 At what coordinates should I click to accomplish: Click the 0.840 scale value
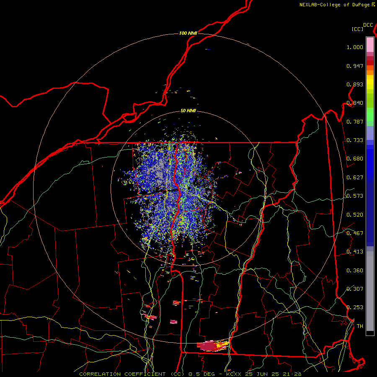pyautogui.click(x=355, y=103)
